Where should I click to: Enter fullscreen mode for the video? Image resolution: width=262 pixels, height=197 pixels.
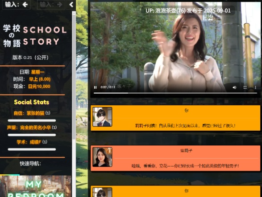point(245,87)
